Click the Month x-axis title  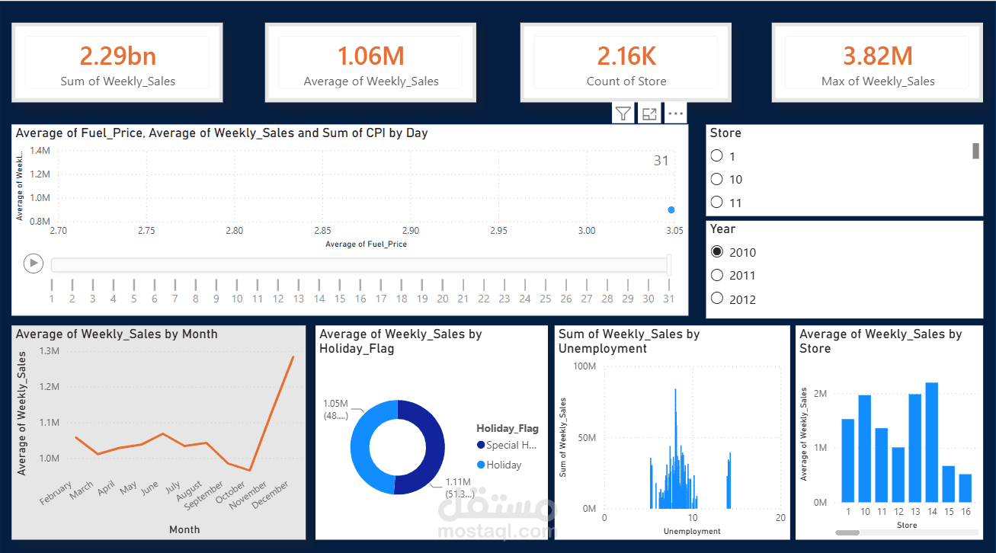pyautogui.click(x=184, y=529)
